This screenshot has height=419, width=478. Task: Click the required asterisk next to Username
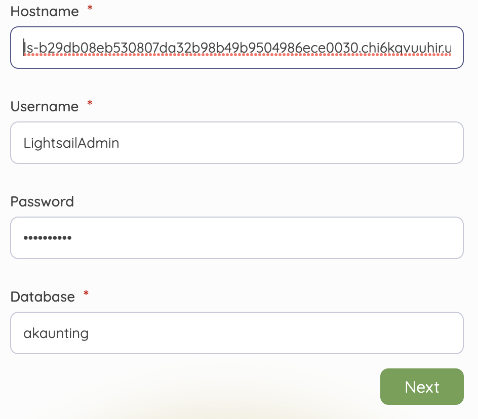[90, 103]
